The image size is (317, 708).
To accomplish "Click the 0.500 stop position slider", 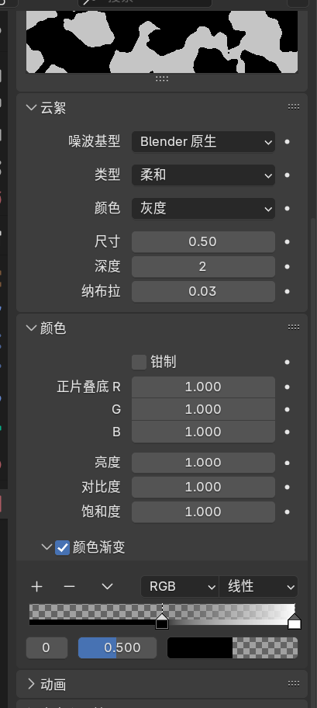I will 117,648.
